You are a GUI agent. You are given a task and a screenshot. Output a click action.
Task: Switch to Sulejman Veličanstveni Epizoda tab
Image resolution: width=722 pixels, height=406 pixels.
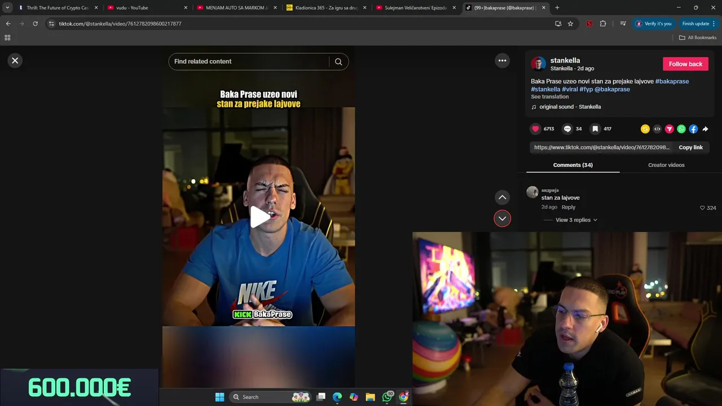point(416,8)
